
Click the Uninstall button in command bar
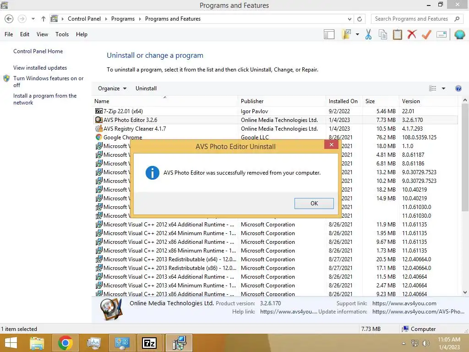[146, 88]
